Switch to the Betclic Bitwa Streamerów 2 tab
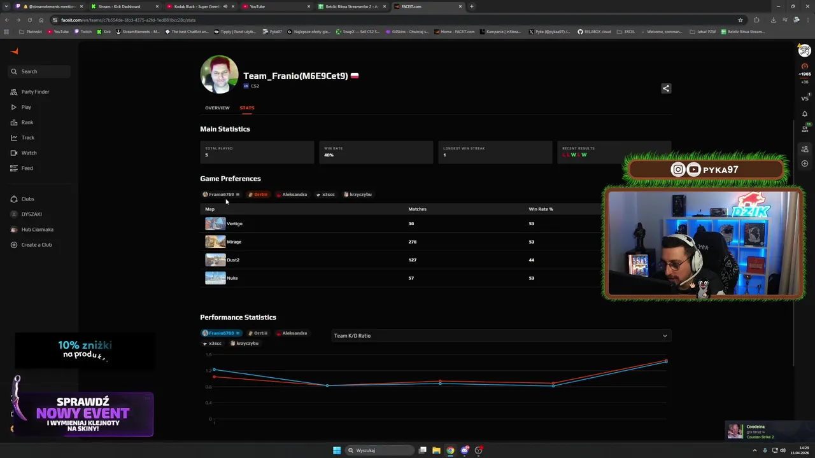 tap(351, 6)
